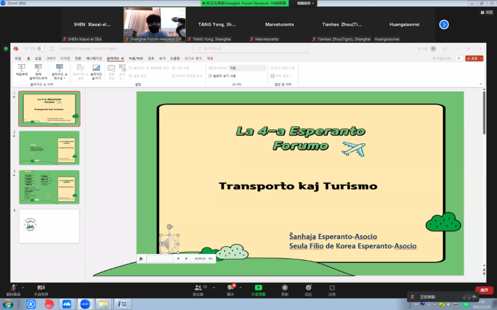This screenshot has height=310, width=497.
Task: Click red Leave meeting button
Action: tap(484, 290)
